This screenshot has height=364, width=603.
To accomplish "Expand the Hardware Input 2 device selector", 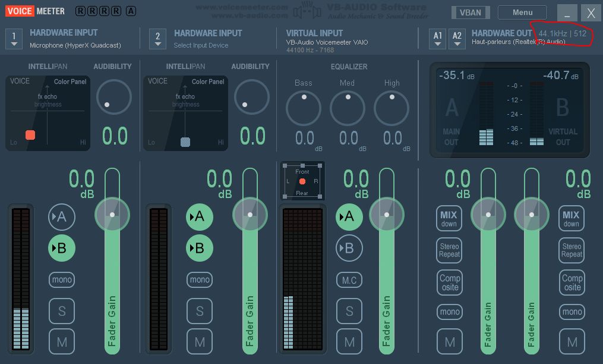I will tap(157, 39).
